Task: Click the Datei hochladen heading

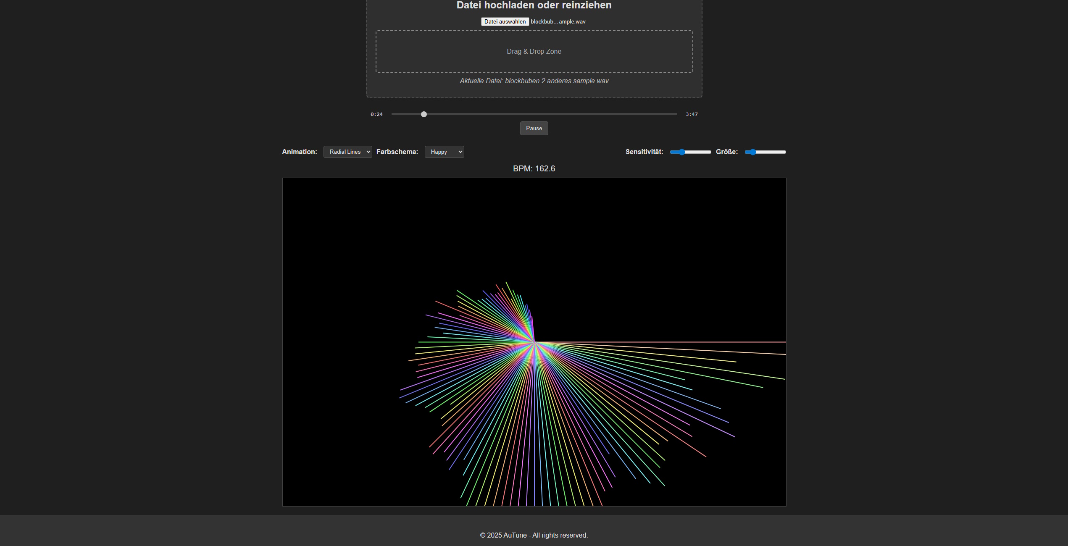Action: click(534, 5)
